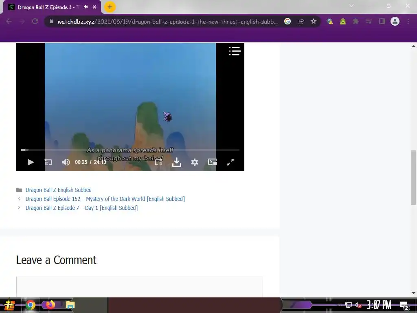Open the Chrome profile avatar
Viewport: 417px width, 313px height.
395,21
